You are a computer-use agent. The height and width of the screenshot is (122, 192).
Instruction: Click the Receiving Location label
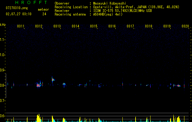click(x=71, y=7)
